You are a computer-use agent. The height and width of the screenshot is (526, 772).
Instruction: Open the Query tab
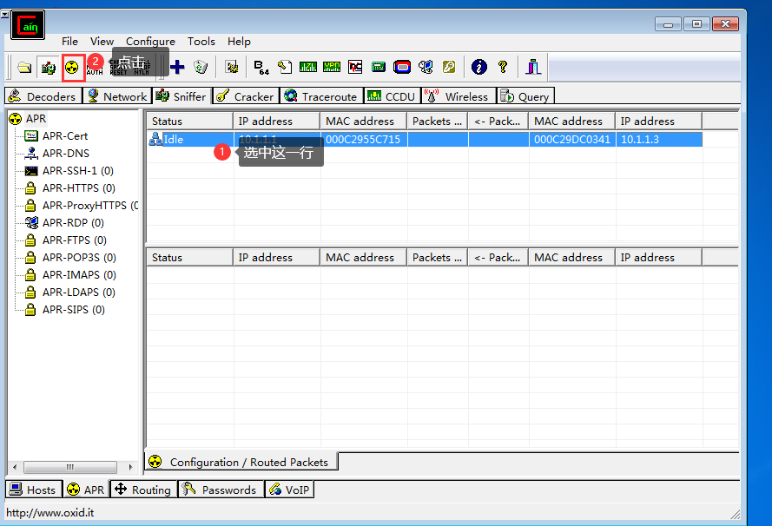(x=526, y=96)
